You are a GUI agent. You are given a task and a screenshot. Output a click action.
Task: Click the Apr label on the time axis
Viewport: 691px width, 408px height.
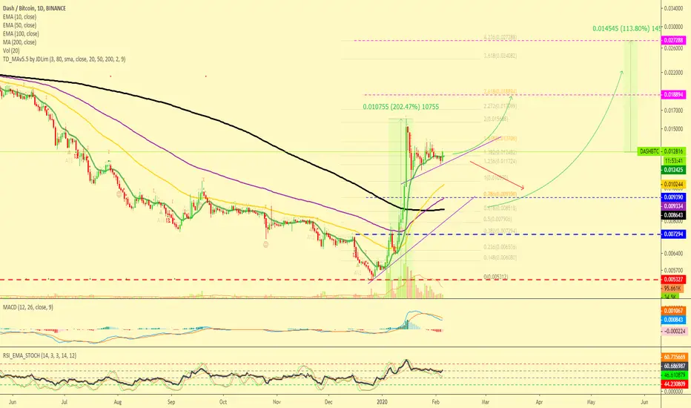(x=539, y=402)
